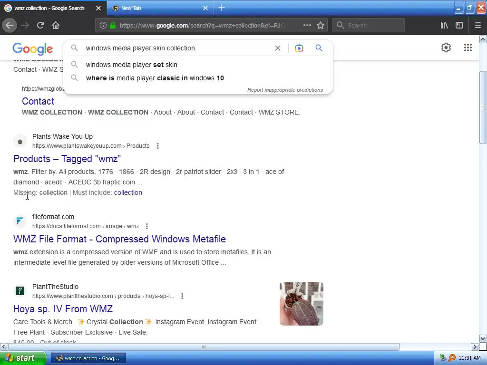Open the Library bookshelf icon
Viewport: 487px width, 365px height.
(x=444, y=25)
